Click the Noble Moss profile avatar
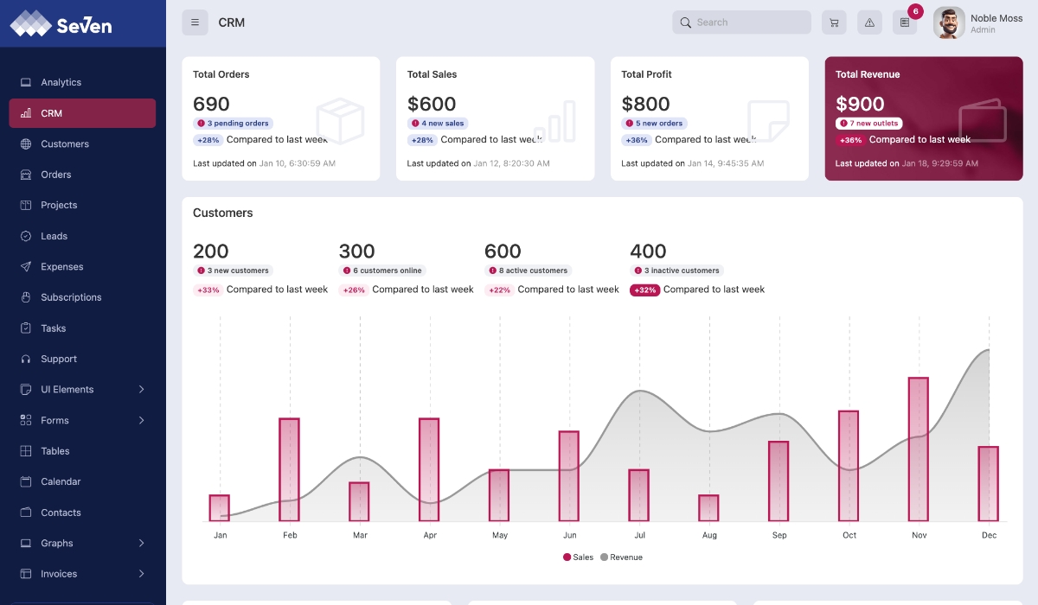 coord(949,23)
